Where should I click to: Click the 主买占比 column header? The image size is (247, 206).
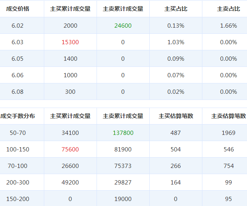(x=176, y=9)
